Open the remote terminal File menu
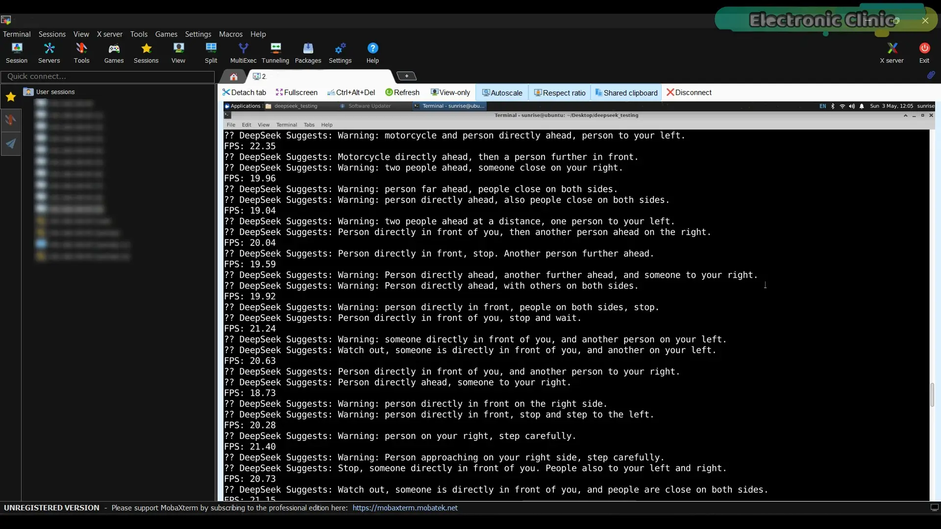941x529 pixels. pyautogui.click(x=231, y=125)
